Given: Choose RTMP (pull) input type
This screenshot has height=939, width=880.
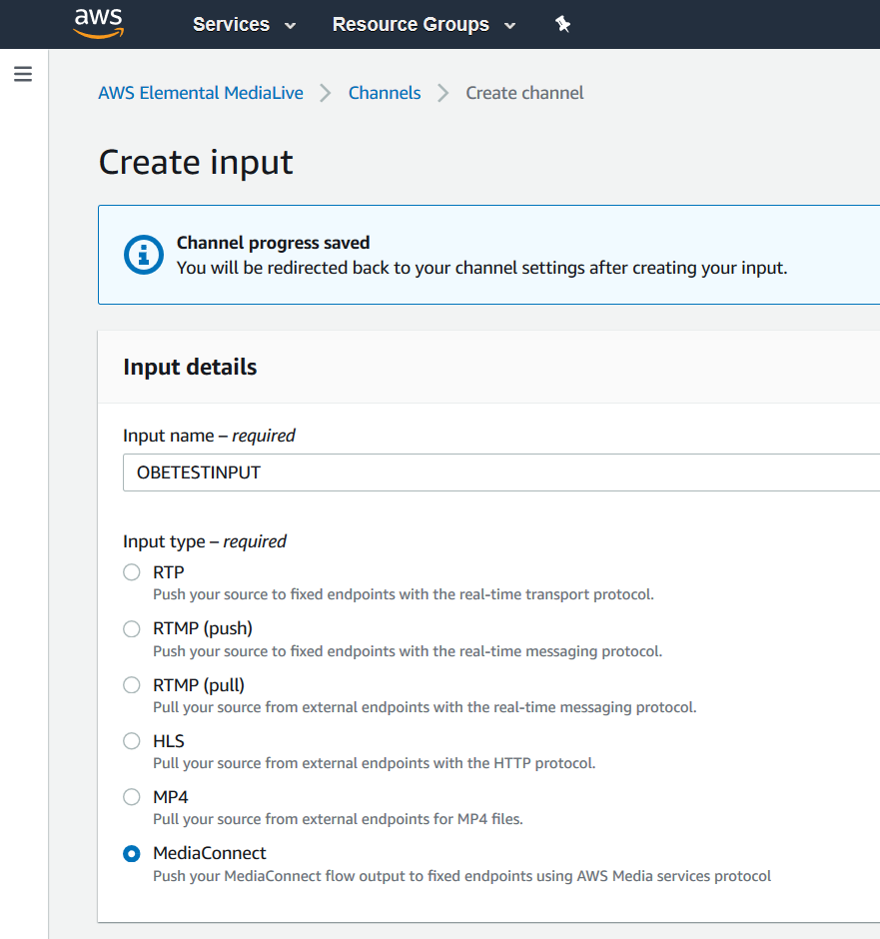Looking at the screenshot, I should [132, 685].
